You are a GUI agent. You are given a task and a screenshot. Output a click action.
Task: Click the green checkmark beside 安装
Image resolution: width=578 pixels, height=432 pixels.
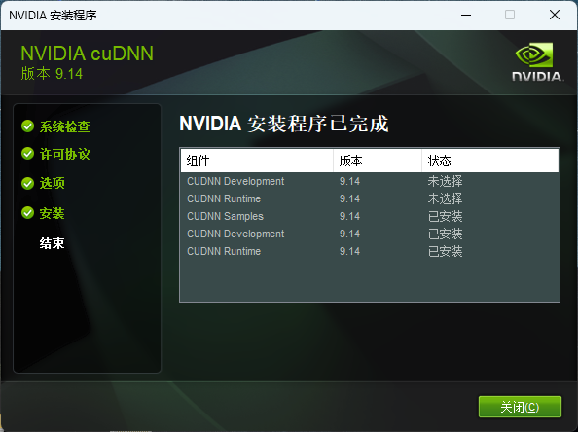tap(27, 213)
